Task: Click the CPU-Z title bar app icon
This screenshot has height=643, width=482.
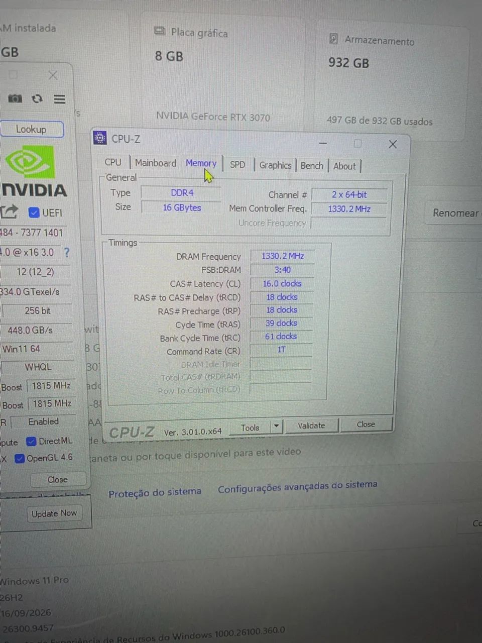Action: pos(100,138)
